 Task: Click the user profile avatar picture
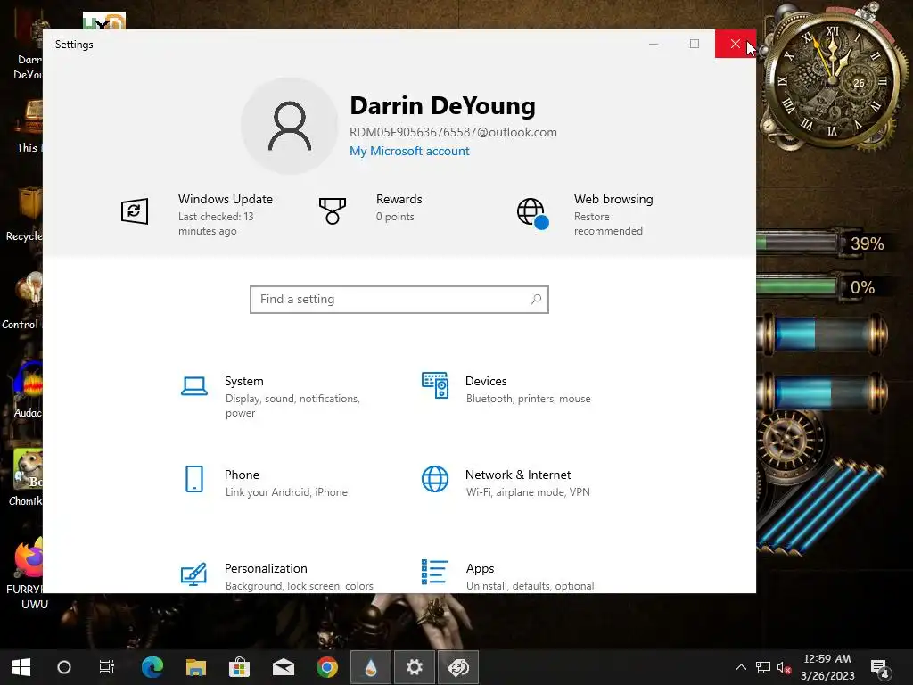coord(290,126)
